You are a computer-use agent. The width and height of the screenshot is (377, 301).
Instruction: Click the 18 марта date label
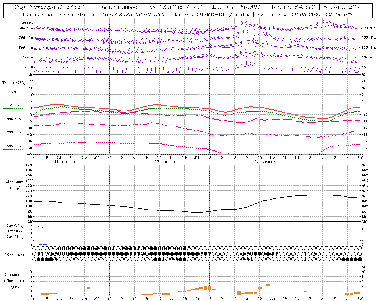point(265,162)
